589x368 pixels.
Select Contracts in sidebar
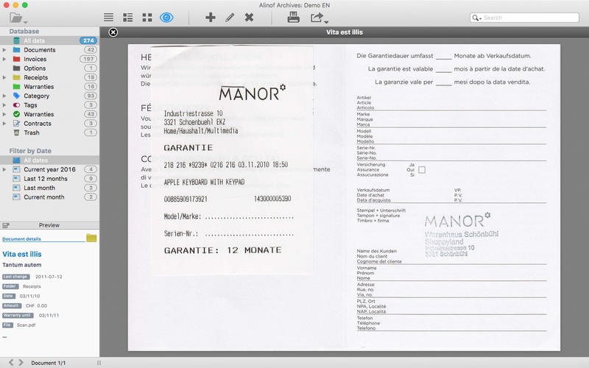coord(38,124)
